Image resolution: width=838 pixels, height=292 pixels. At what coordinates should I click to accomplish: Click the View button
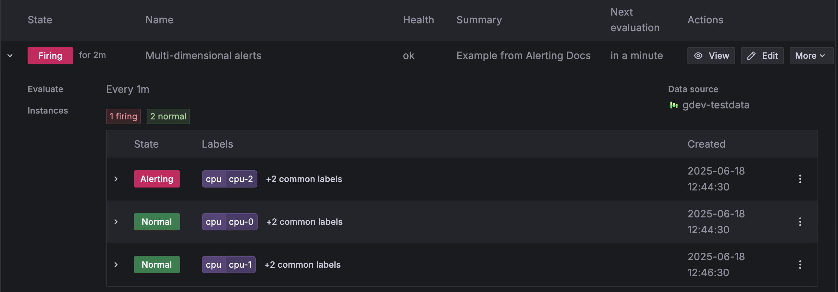pos(711,55)
